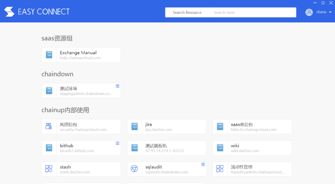Click the 测试环境 resource icon
The image size is (335, 184).
point(49,90)
